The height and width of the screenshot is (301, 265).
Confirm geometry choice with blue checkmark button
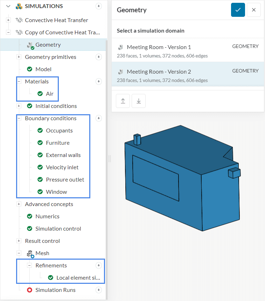click(238, 10)
